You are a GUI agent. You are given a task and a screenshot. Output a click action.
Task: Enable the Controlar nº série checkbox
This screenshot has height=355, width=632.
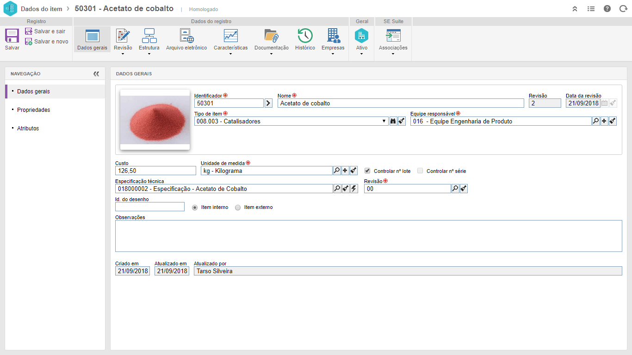click(420, 171)
